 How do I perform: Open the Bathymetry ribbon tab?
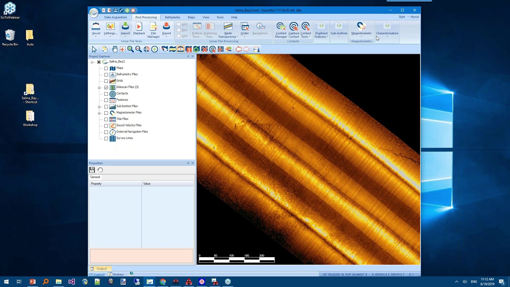[173, 17]
